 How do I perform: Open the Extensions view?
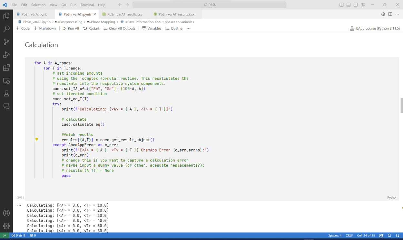point(6,68)
